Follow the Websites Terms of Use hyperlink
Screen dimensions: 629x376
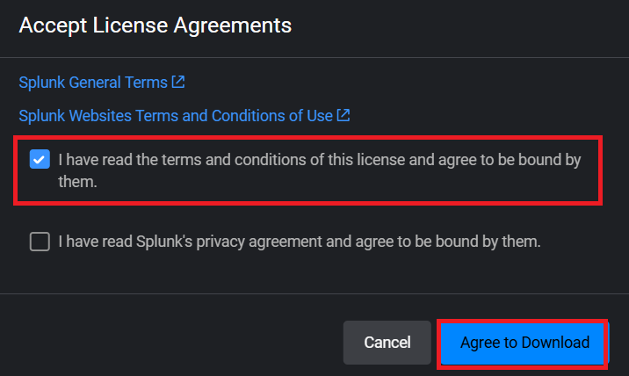(x=175, y=115)
